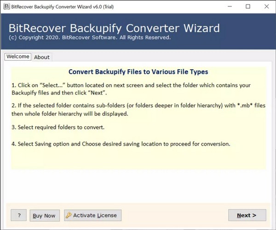Click the BitRecover app icon in title bar

6,6
